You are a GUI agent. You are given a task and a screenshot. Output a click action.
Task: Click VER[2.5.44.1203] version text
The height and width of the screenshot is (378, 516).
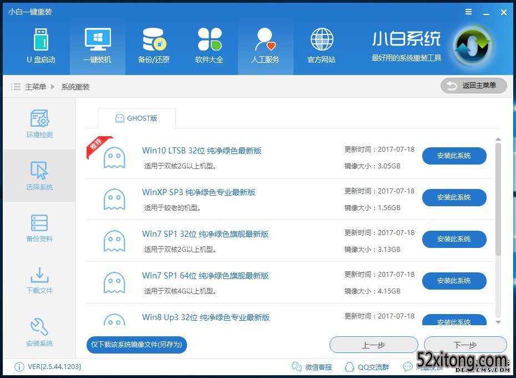click(x=54, y=367)
